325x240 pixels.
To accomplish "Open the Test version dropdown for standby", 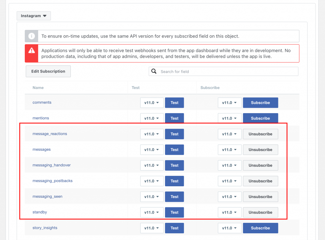I will [152, 212].
